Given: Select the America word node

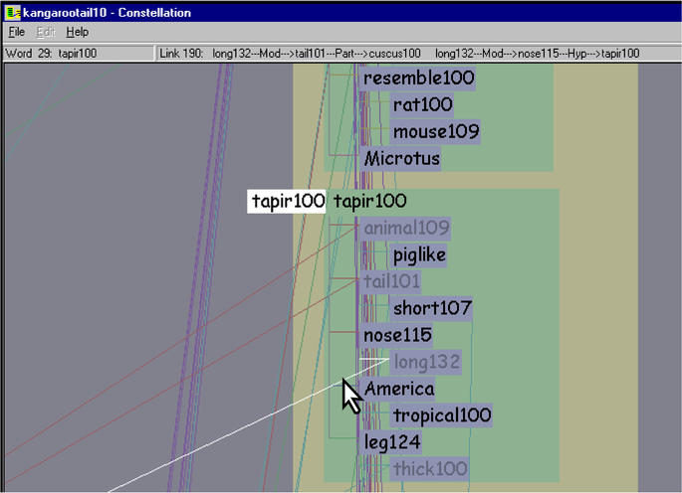Looking at the screenshot, I should (x=399, y=389).
